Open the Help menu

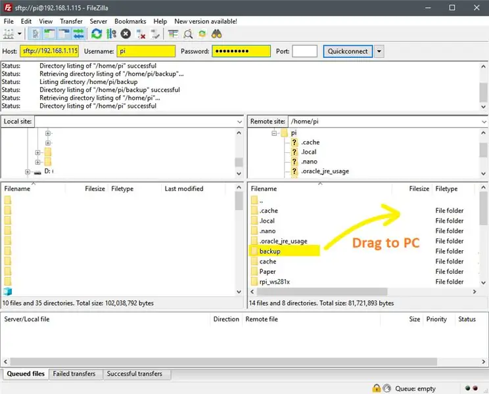[160, 21]
